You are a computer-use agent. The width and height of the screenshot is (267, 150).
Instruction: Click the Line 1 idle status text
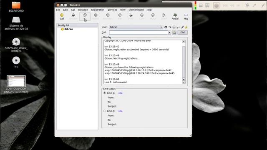pyautogui.click(x=121, y=93)
